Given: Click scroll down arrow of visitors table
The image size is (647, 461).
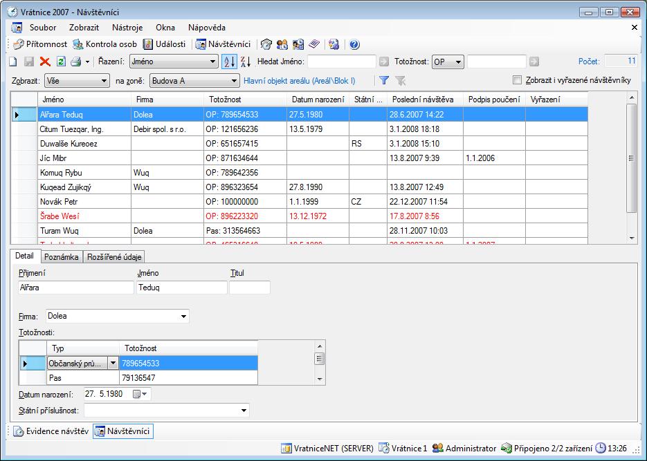Looking at the screenshot, I should [632, 238].
